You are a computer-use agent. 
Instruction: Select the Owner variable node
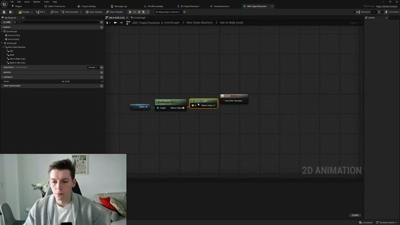(140, 107)
